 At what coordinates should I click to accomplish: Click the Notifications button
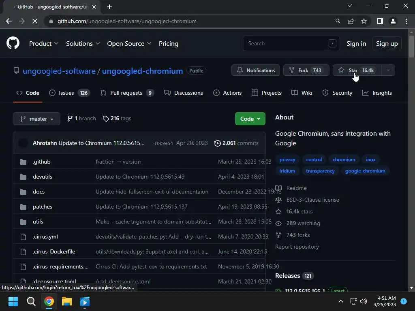pos(256,70)
